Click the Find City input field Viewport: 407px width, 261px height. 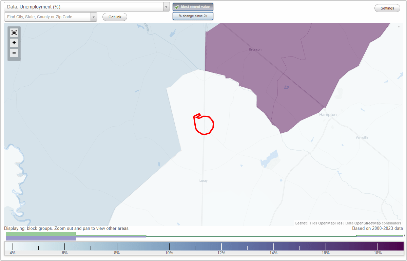coord(47,17)
